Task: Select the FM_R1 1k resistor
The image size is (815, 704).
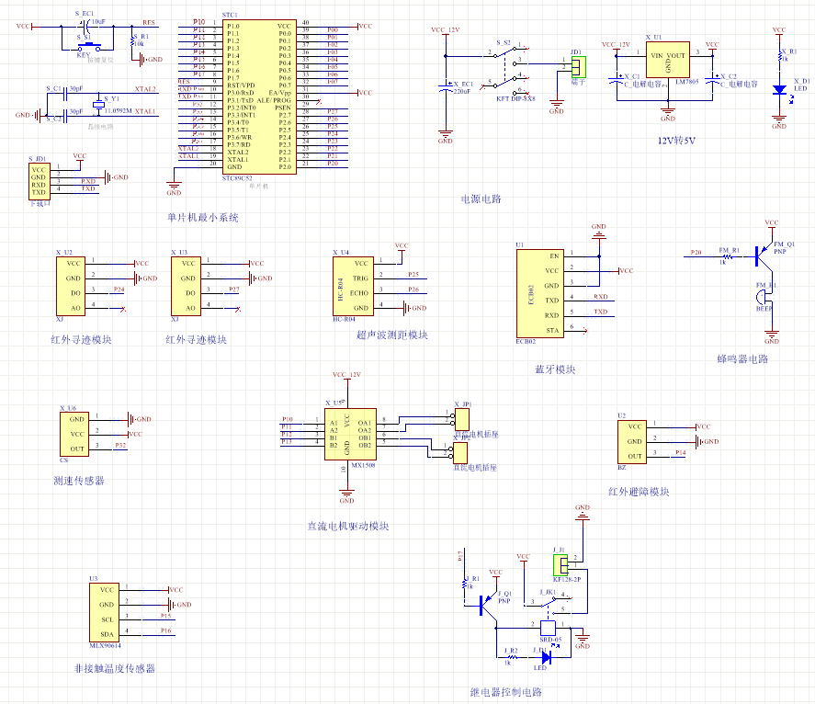Action: pos(728,256)
